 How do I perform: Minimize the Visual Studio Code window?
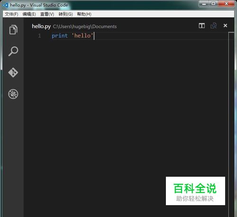[x=204, y=4]
